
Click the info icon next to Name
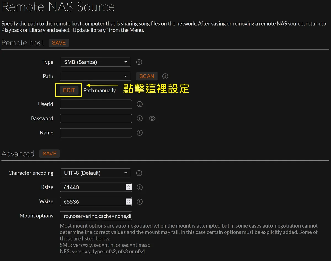pyautogui.click(x=140, y=133)
